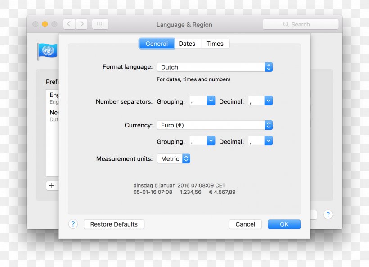The image size is (369, 267).
Task: Click the Restore Defaults button
Action: point(114,224)
